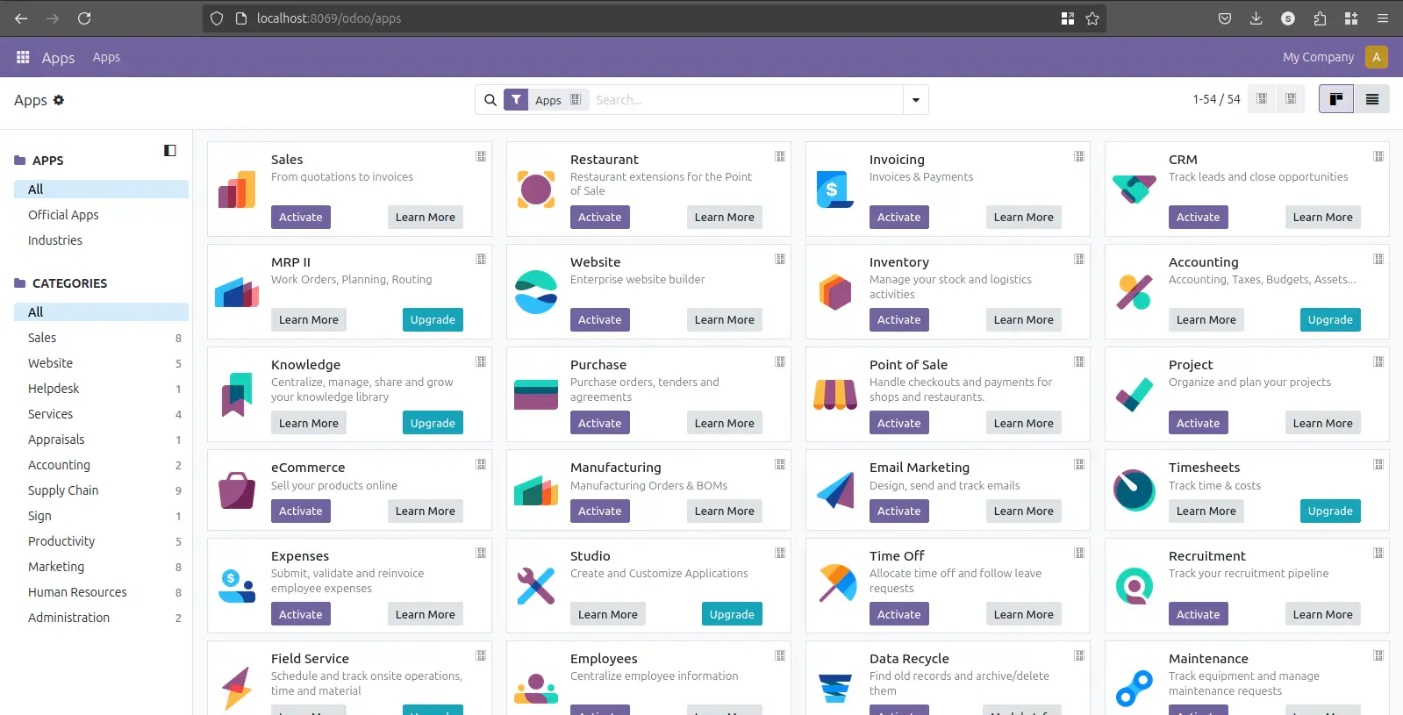Viewport: 1403px width, 715px height.
Task: Switch to List view
Action: coord(1372,99)
